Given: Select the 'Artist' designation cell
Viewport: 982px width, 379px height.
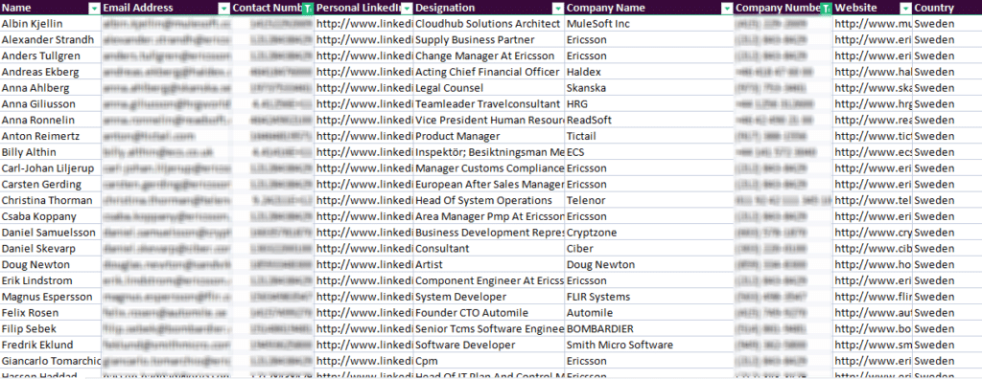Looking at the screenshot, I should pyautogui.click(x=488, y=264).
